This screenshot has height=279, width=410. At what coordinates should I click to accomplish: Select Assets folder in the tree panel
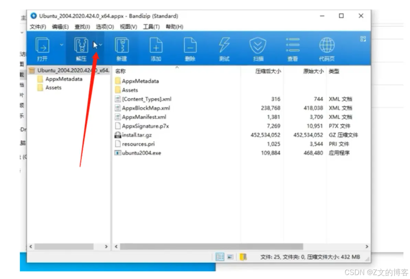coord(50,88)
